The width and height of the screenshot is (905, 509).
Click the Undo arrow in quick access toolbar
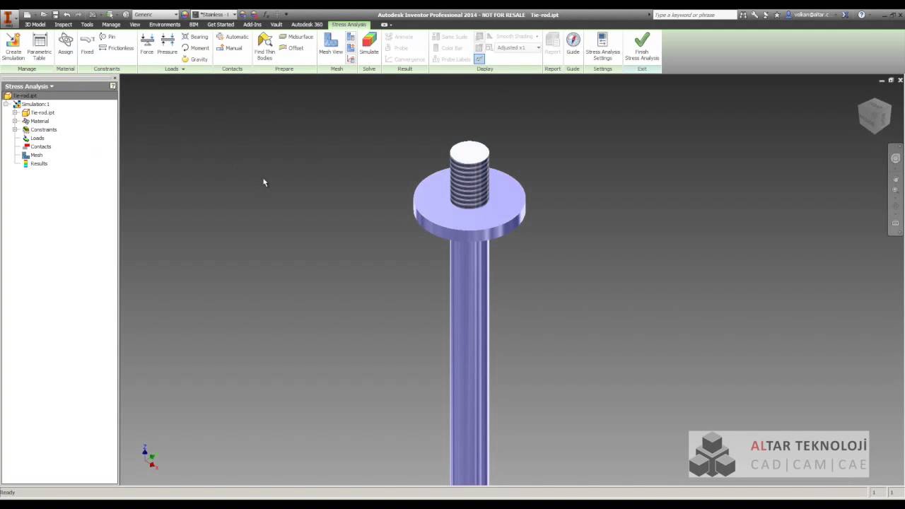[66, 14]
